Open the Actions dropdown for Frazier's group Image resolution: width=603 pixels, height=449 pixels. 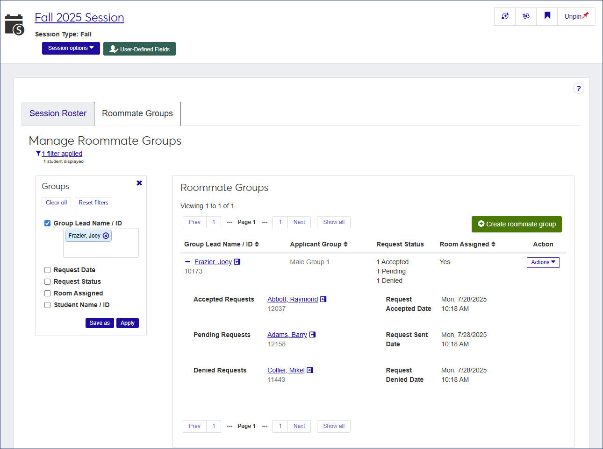tap(543, 262)
